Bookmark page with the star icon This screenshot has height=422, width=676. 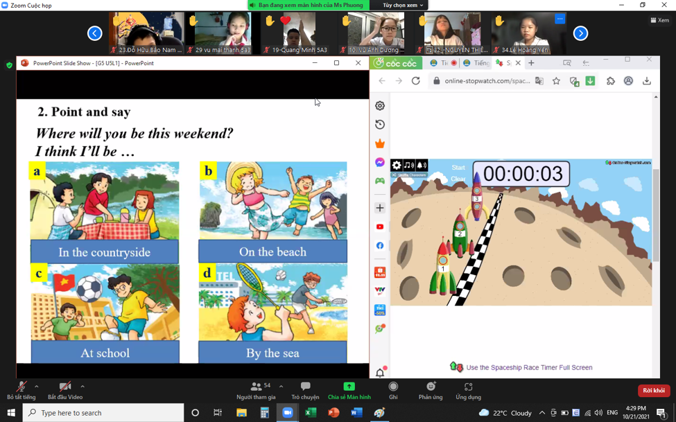point(556,81)
